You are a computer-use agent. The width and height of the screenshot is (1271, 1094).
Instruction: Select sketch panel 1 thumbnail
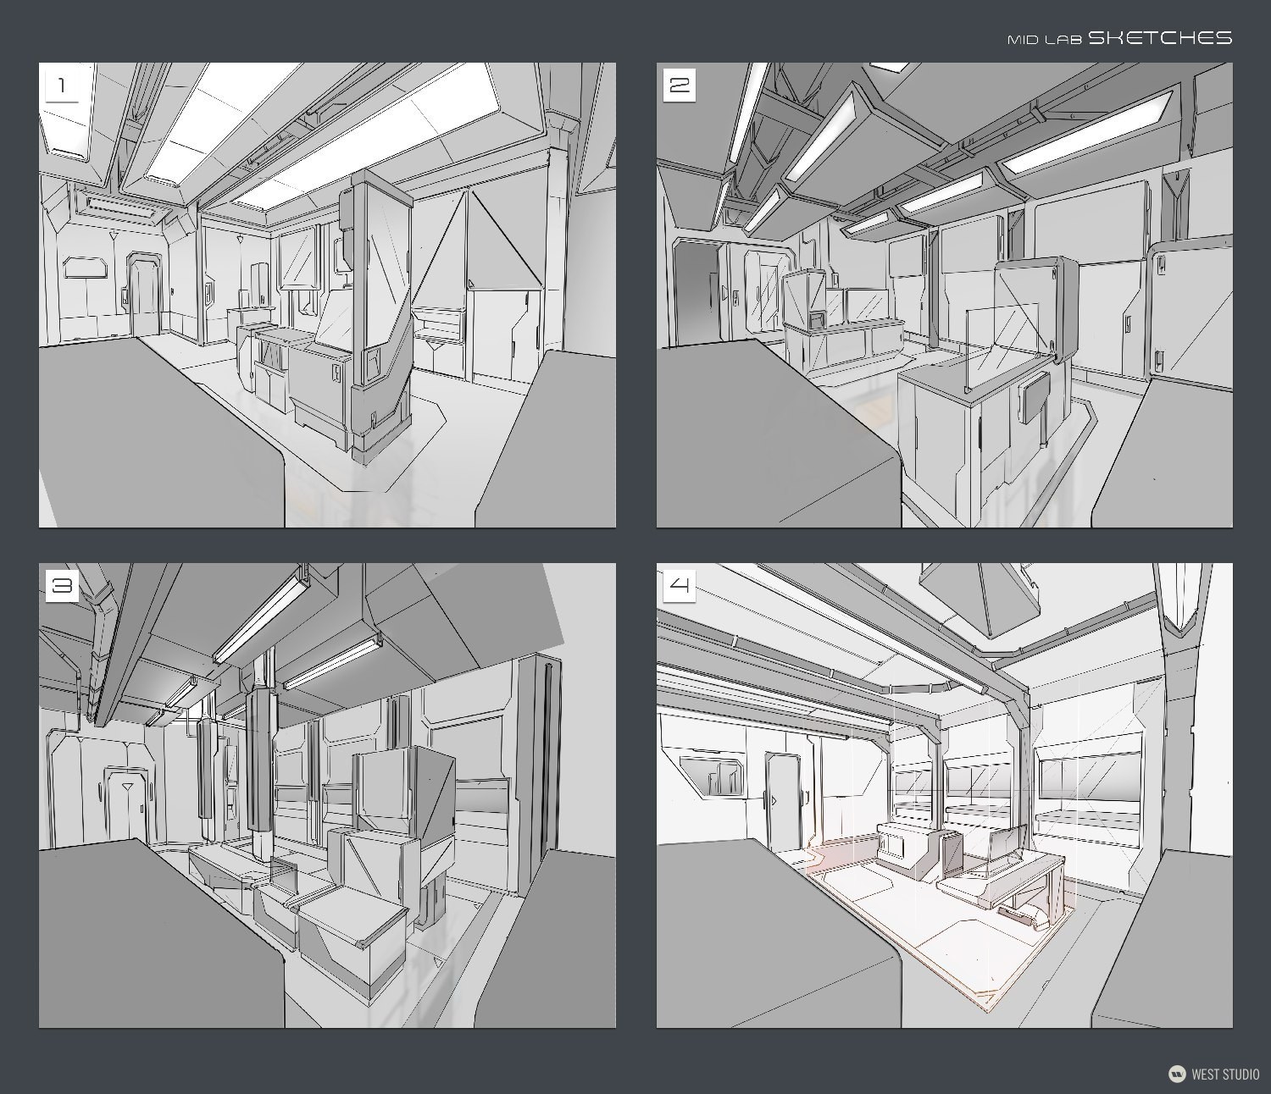(x=327, y=295)
